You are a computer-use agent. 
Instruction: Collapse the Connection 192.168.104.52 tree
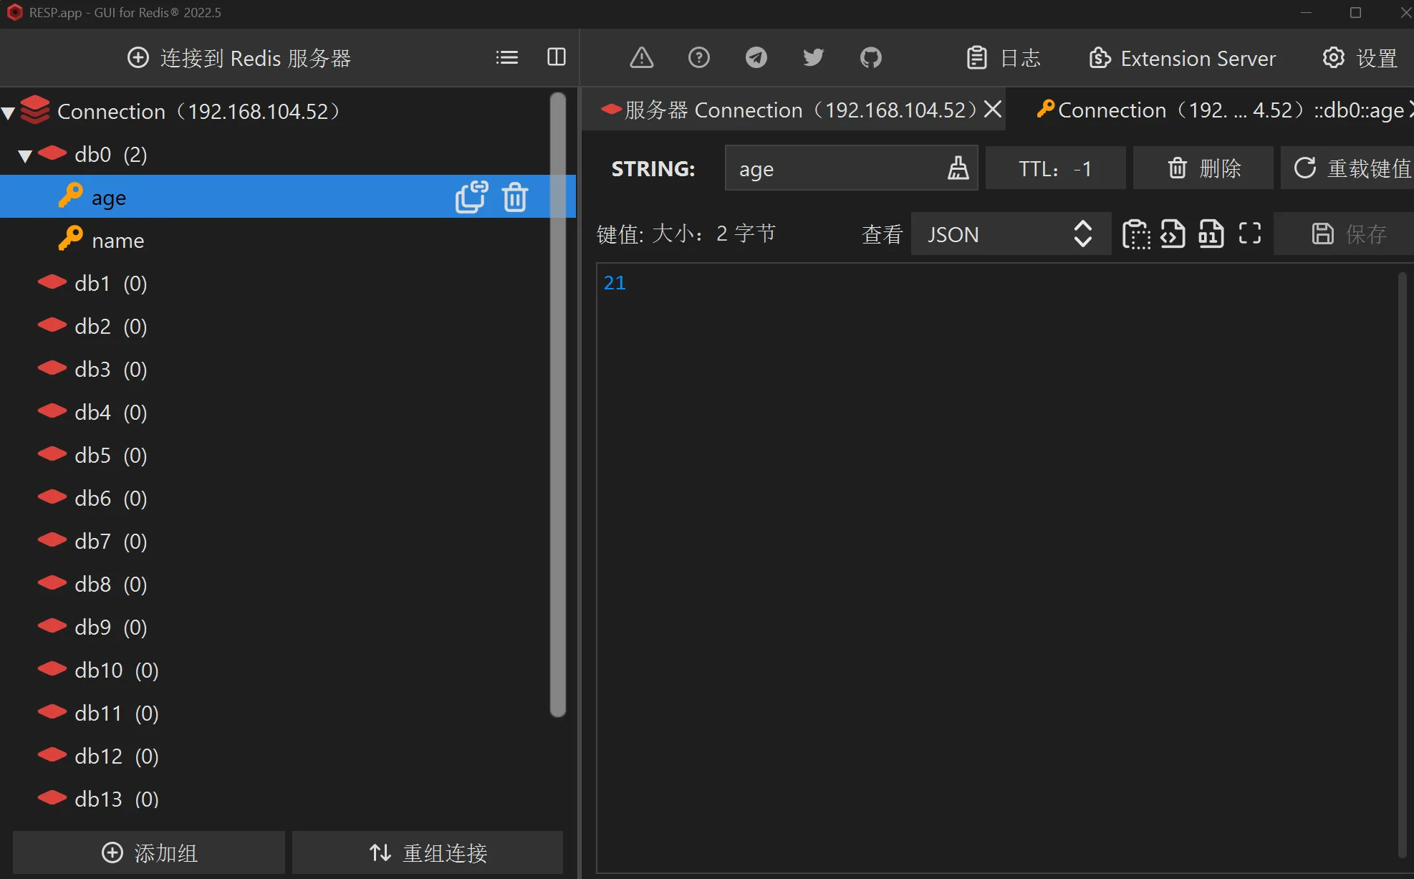tap(9, 112)
